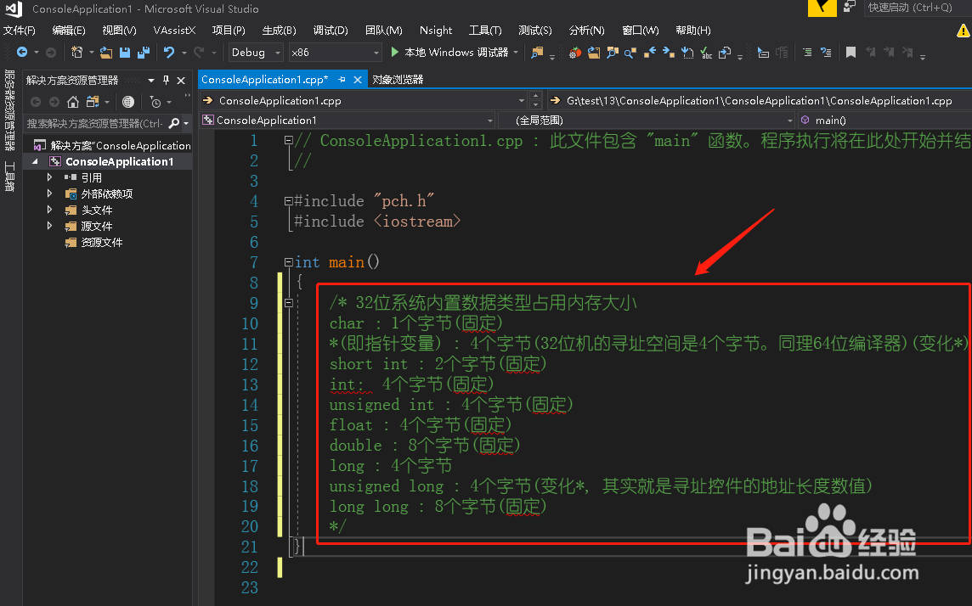Viewport: 972px width, 606px height.
Task: Expand the 源文件 tree node
Action: pyautogui.click(x=49, y=225)
